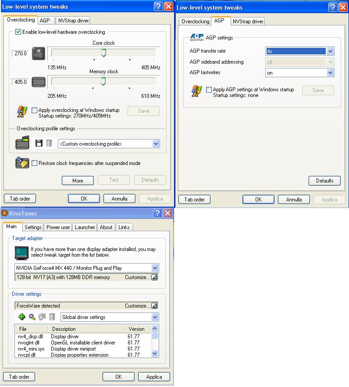Screen dimensions: 349x387
Task: Add driver preset with green plus icon
Action: tap(22, 317)
